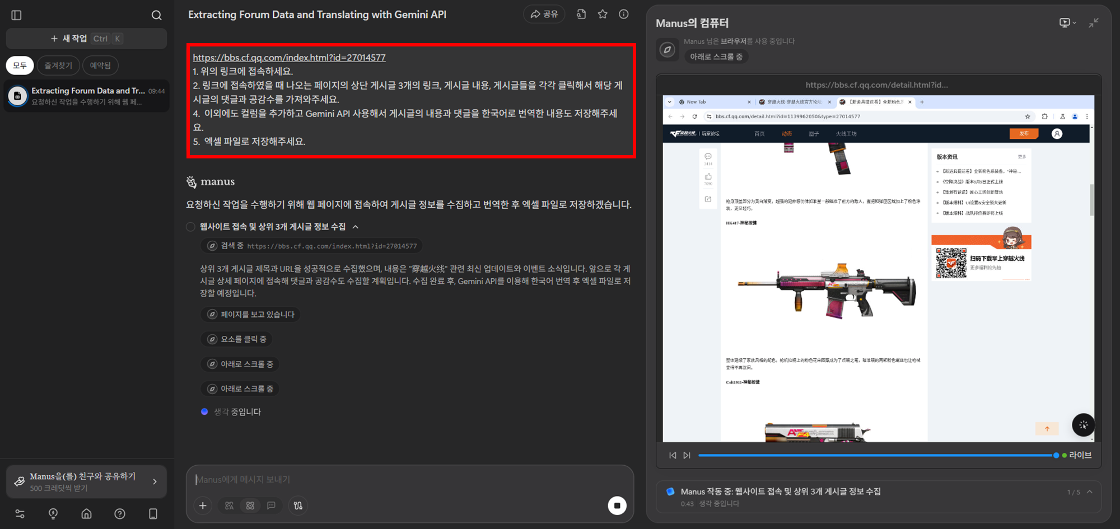
Task: Click the orange back-to-top arrow on forum page
Action: (1047, 429)
